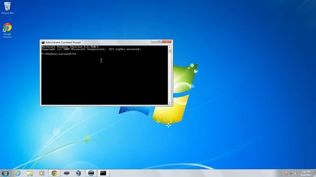
Task: Open the first SQL icon in taskbar
Action: click(67, 173)
